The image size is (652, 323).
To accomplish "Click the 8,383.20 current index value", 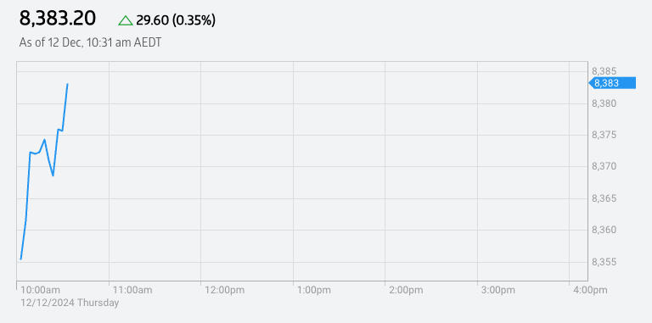I will coord(58,19).
